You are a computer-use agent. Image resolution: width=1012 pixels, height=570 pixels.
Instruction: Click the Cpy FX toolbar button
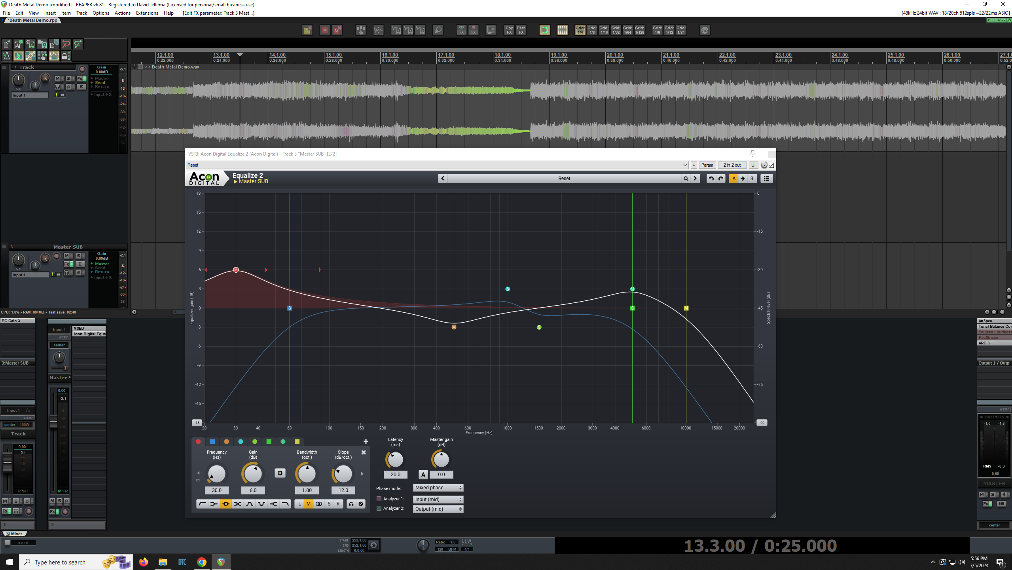point(509,30)
